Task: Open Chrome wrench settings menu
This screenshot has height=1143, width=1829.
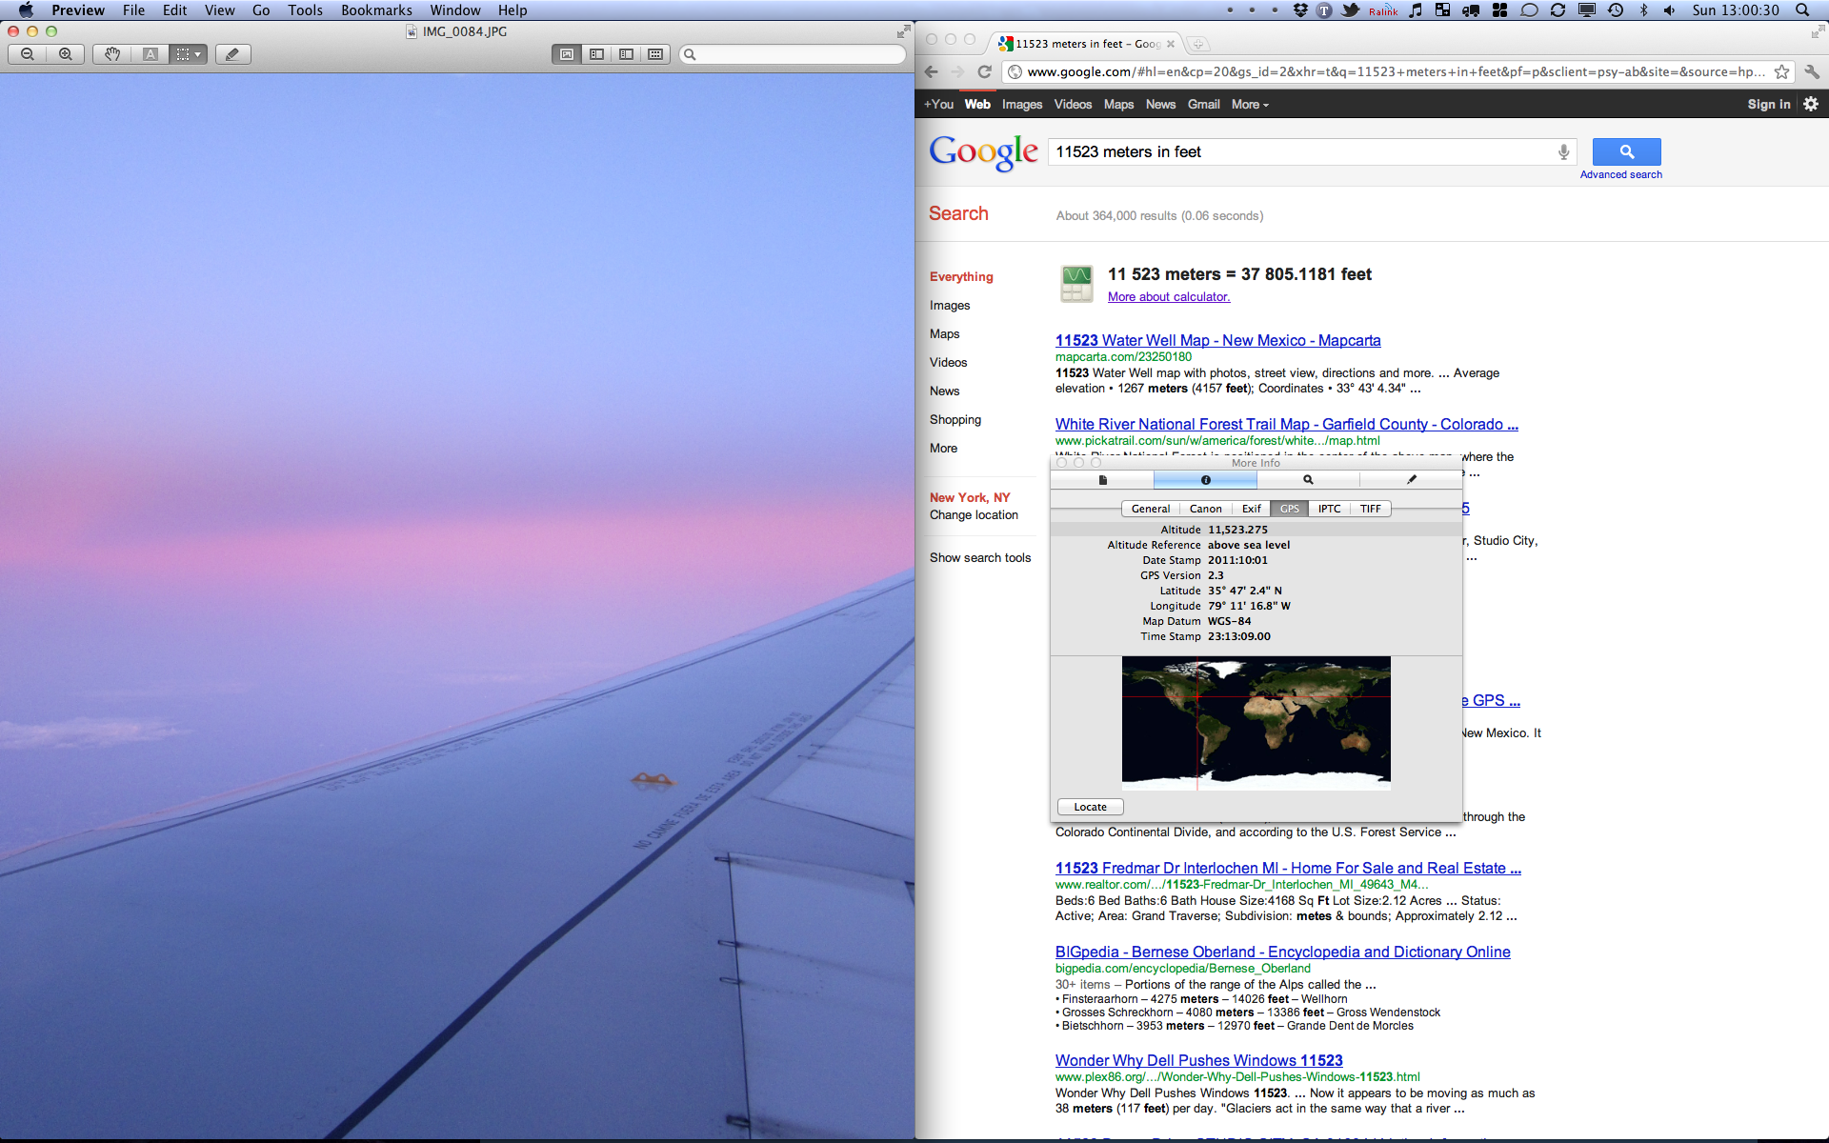Action: (1812, 71)
